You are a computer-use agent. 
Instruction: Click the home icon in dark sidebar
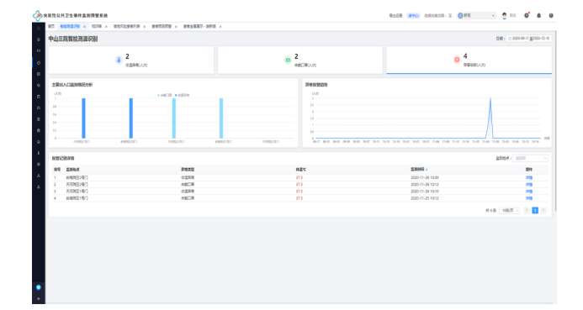pos(39,39)
